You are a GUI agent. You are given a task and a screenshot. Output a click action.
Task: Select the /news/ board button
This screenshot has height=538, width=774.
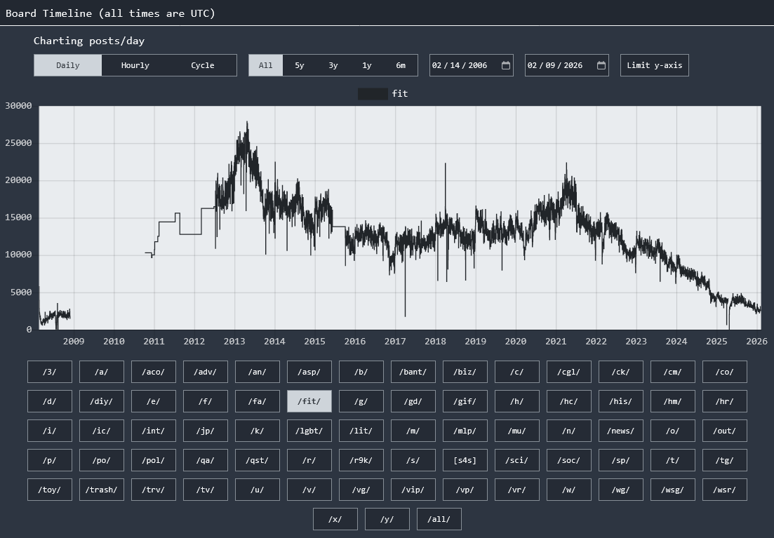pyautogui.click(x=621, y=431)
